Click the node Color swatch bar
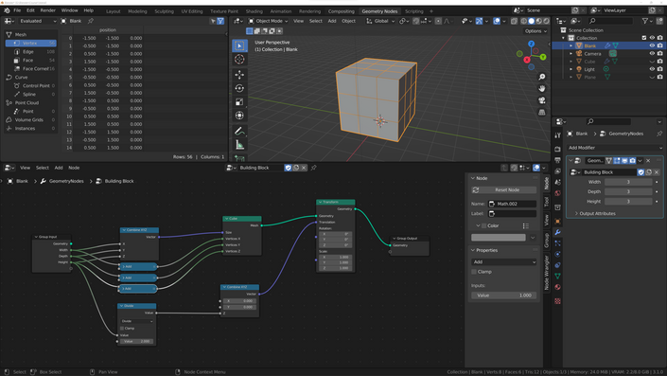This screenshot has width=667, height=376. tap(499, 237)
